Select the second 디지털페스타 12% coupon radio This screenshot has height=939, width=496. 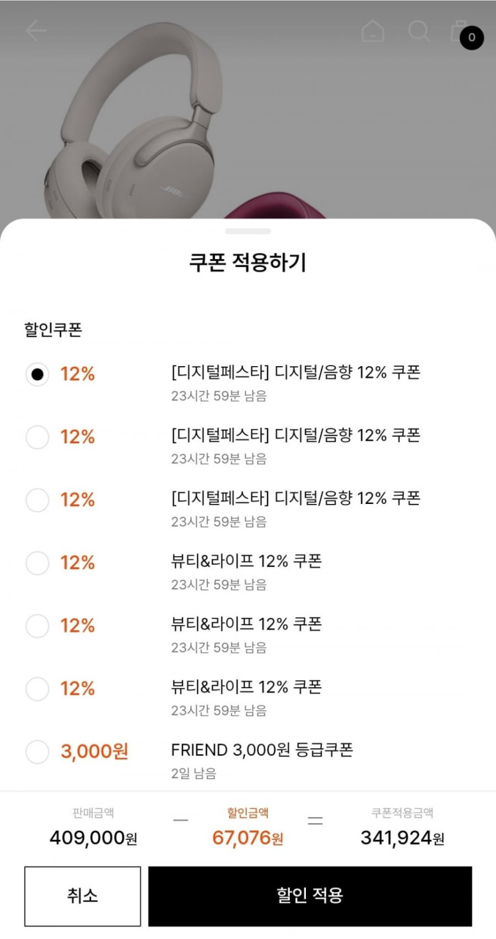(37, 437)
